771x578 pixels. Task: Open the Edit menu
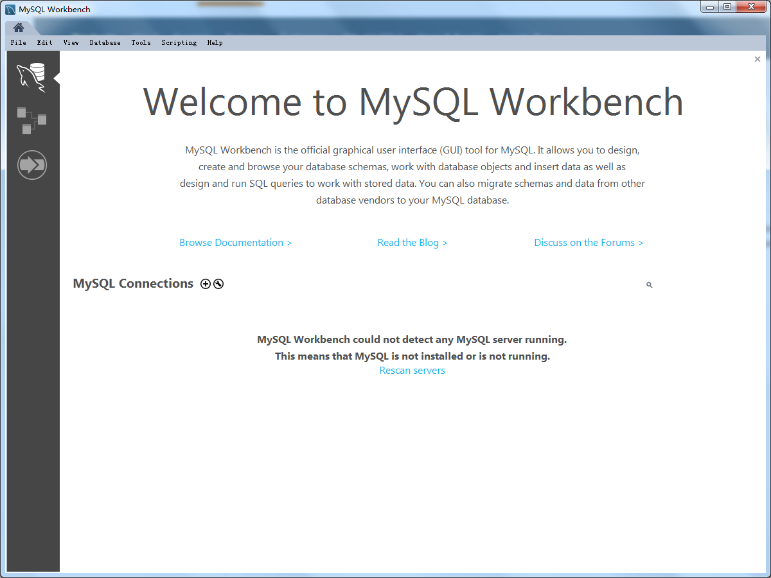(x=44, y=42)
